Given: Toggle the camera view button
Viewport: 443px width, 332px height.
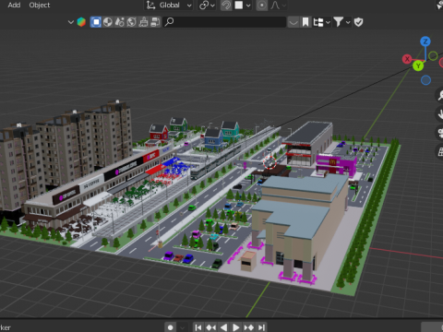Looking at the screenshot, I should click(440, 133).
